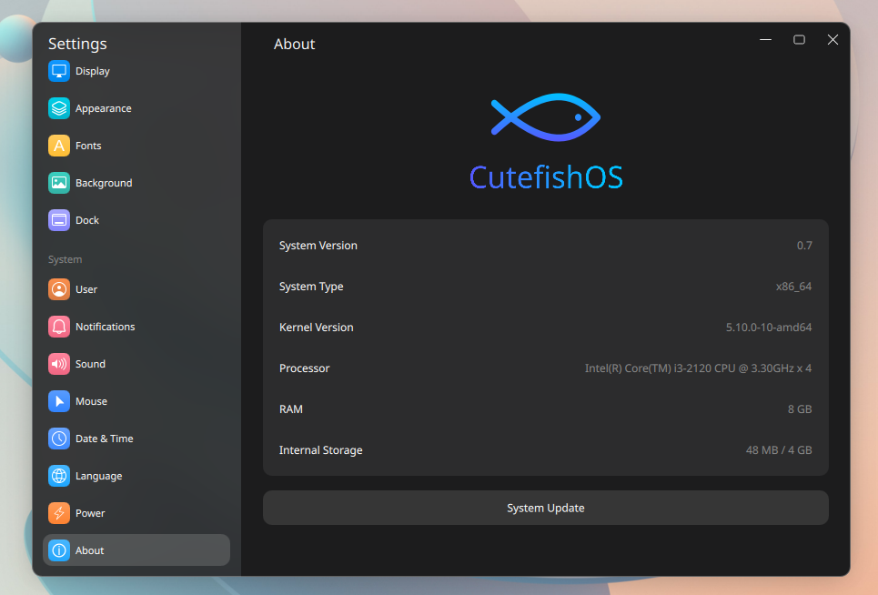Click the Sound speaker icon
The width and height of the screenshot is (878, 595).
click(x=59, y=364)
